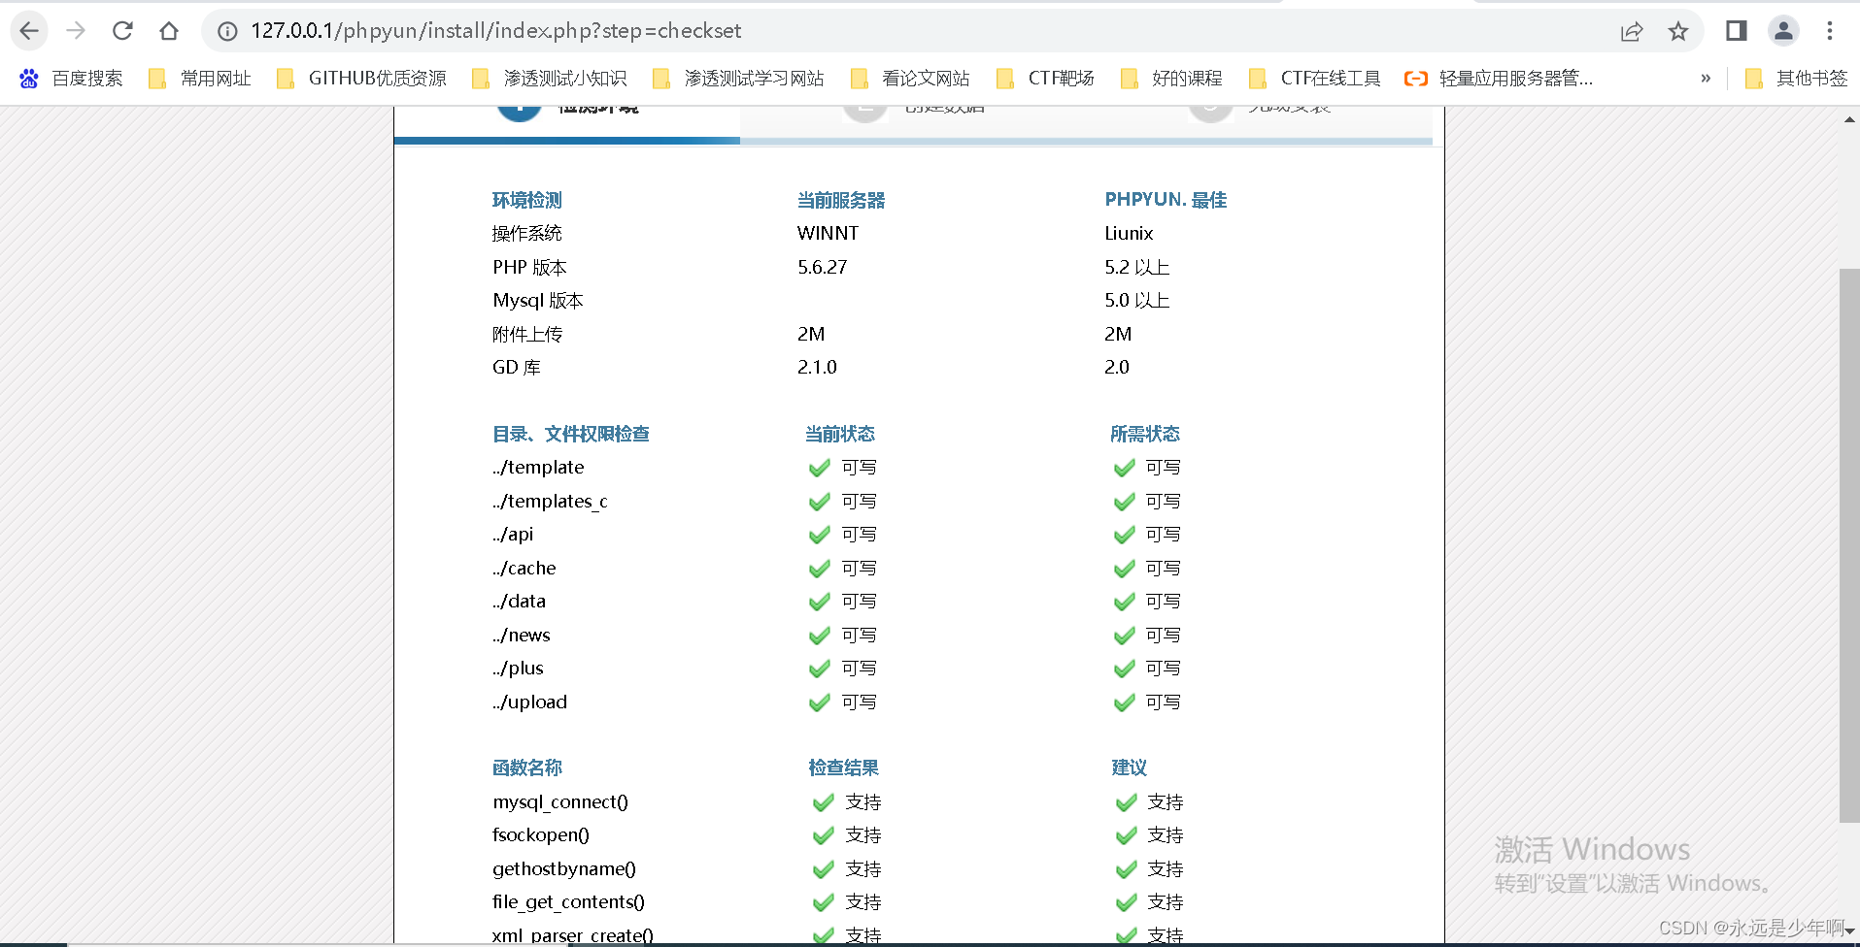Select the file_get_contents() function name
The image size is (1860, 947).
[568, 902]
